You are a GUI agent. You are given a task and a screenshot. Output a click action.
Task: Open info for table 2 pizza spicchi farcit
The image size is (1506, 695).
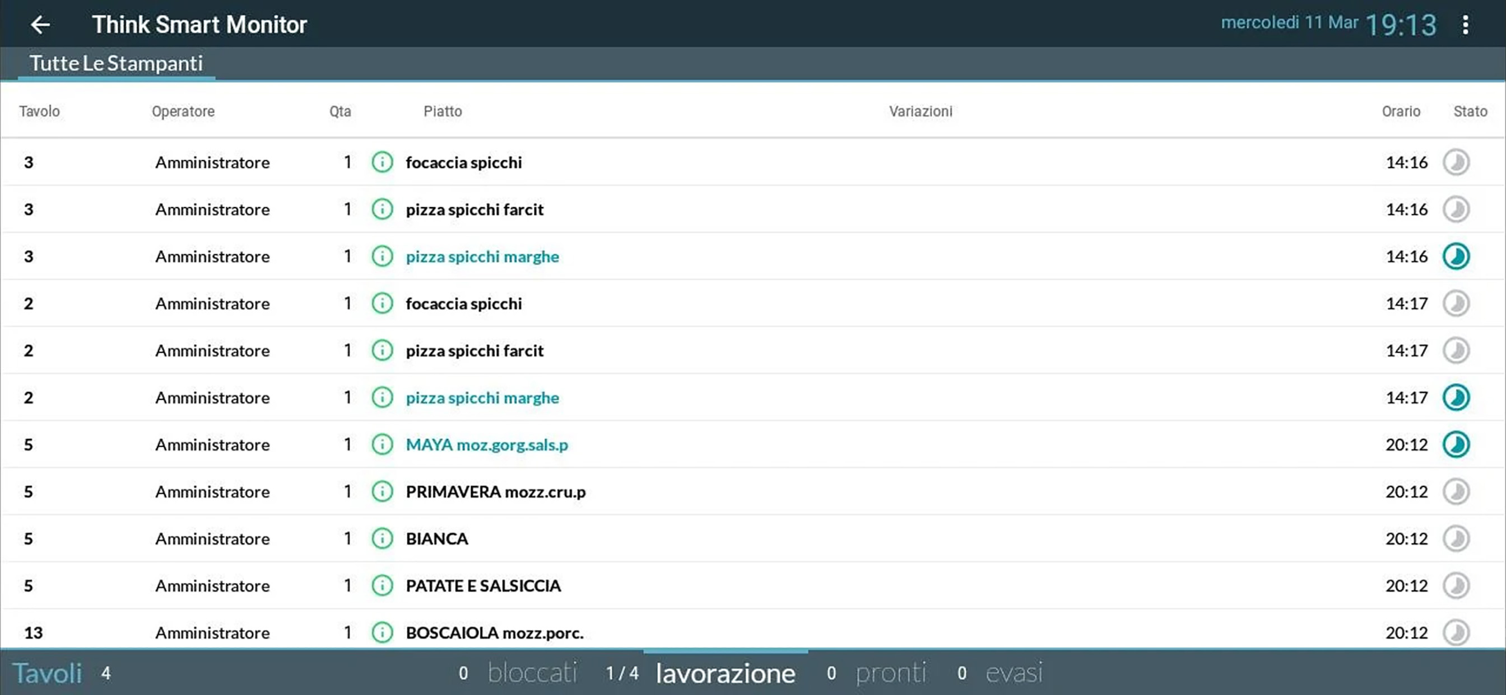click(x=382, y=350)
